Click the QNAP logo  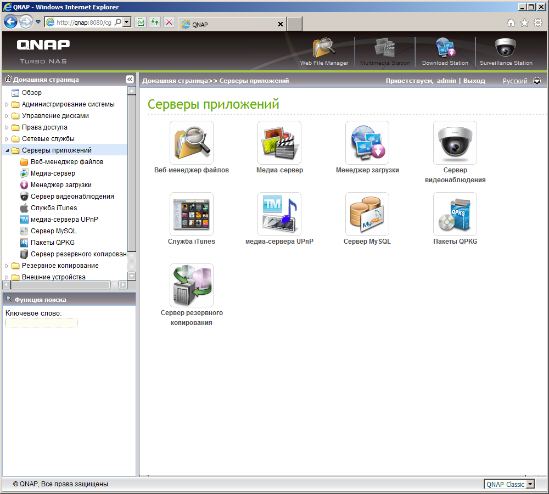43,45
